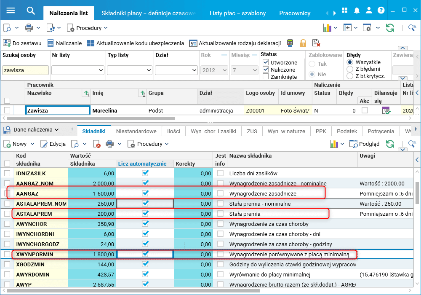421x295 pixels.
Task: Click the calculator Naliczanie icon
Action: 51,43
